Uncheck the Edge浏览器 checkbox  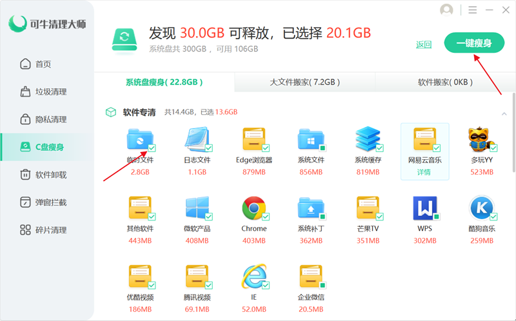(266, 148)
